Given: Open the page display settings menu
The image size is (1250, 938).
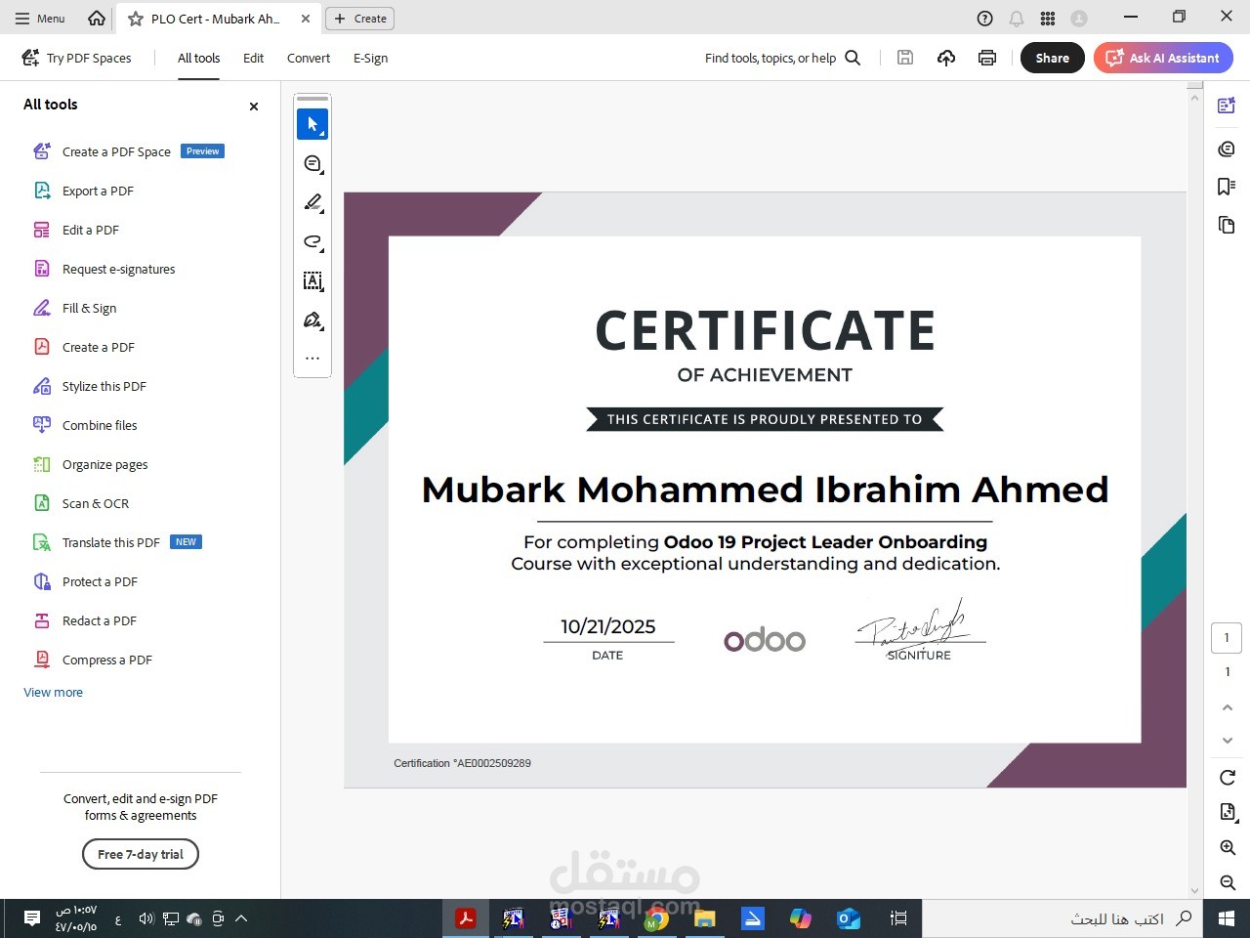Looking at the screenshot, I should click(x=1228, y=812).
